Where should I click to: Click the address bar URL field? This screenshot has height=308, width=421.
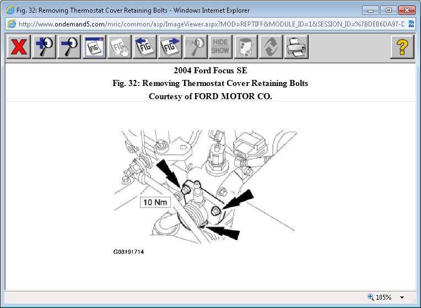[x=211, y=24]
